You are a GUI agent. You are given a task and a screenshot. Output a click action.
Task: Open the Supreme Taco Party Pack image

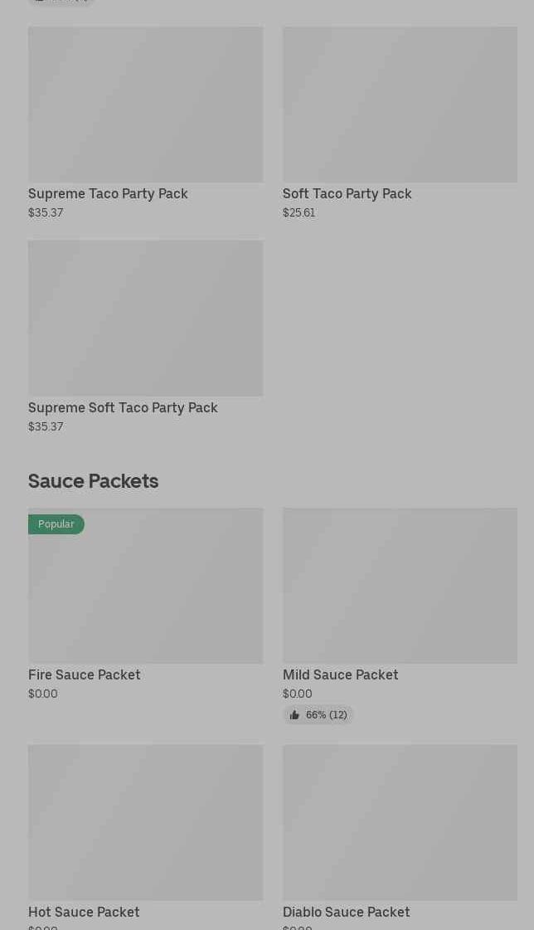click(x=145, y=105)
